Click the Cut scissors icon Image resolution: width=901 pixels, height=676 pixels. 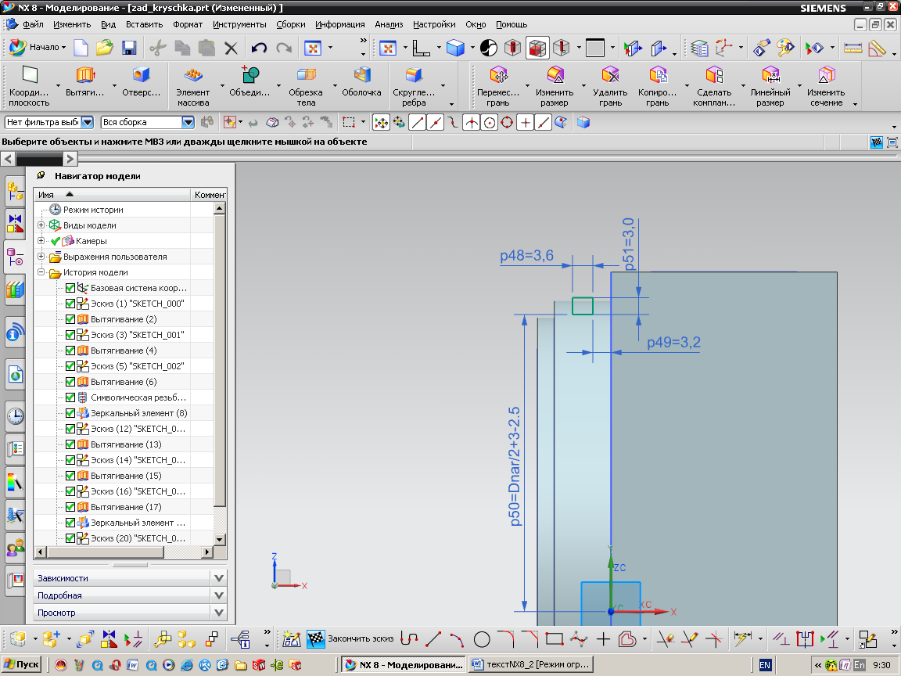pos(157,48)
